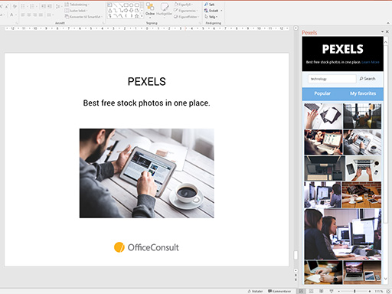Decrease list indent level

pyautogui.click(x=44, y=6)
